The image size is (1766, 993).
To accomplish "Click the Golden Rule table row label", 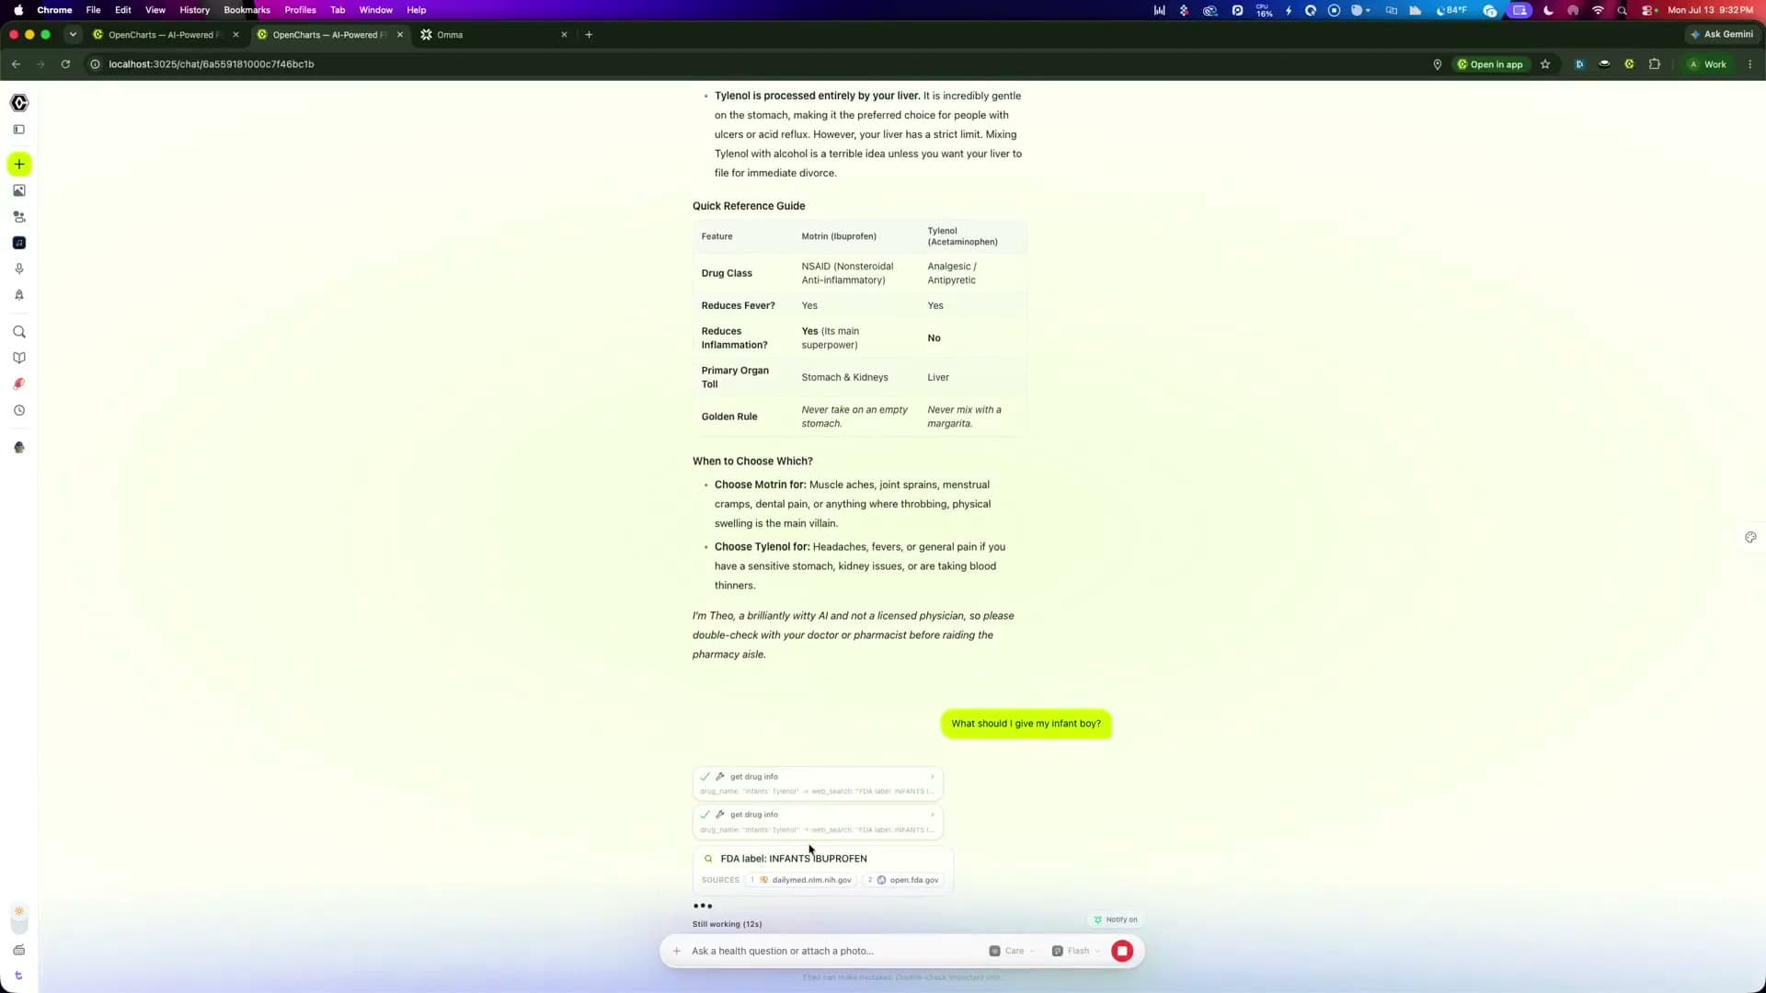I will pos(729,417).
